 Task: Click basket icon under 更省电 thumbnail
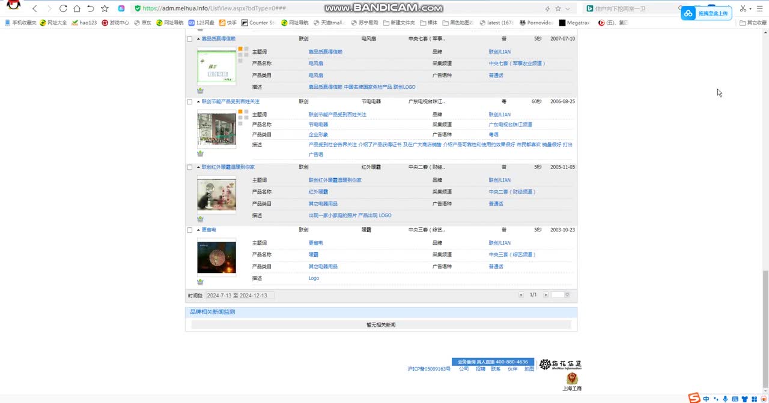[200, 282]
